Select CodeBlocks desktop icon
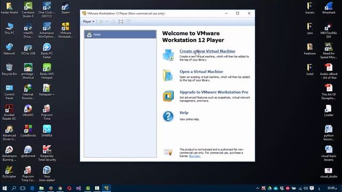Image resolution: width=342 pixels, height=192 pixels. [x=28, y=131]
